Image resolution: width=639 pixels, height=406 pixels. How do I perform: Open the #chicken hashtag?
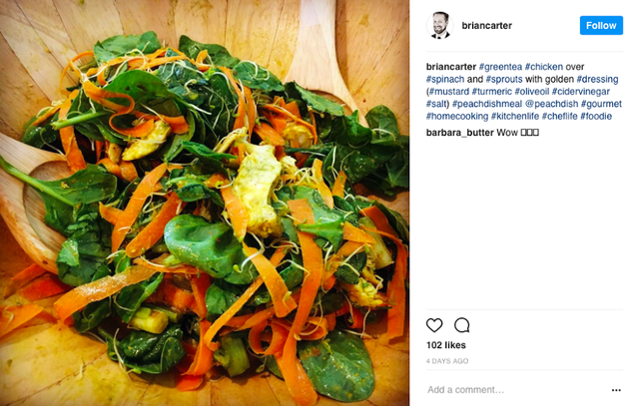coord(543,67)
